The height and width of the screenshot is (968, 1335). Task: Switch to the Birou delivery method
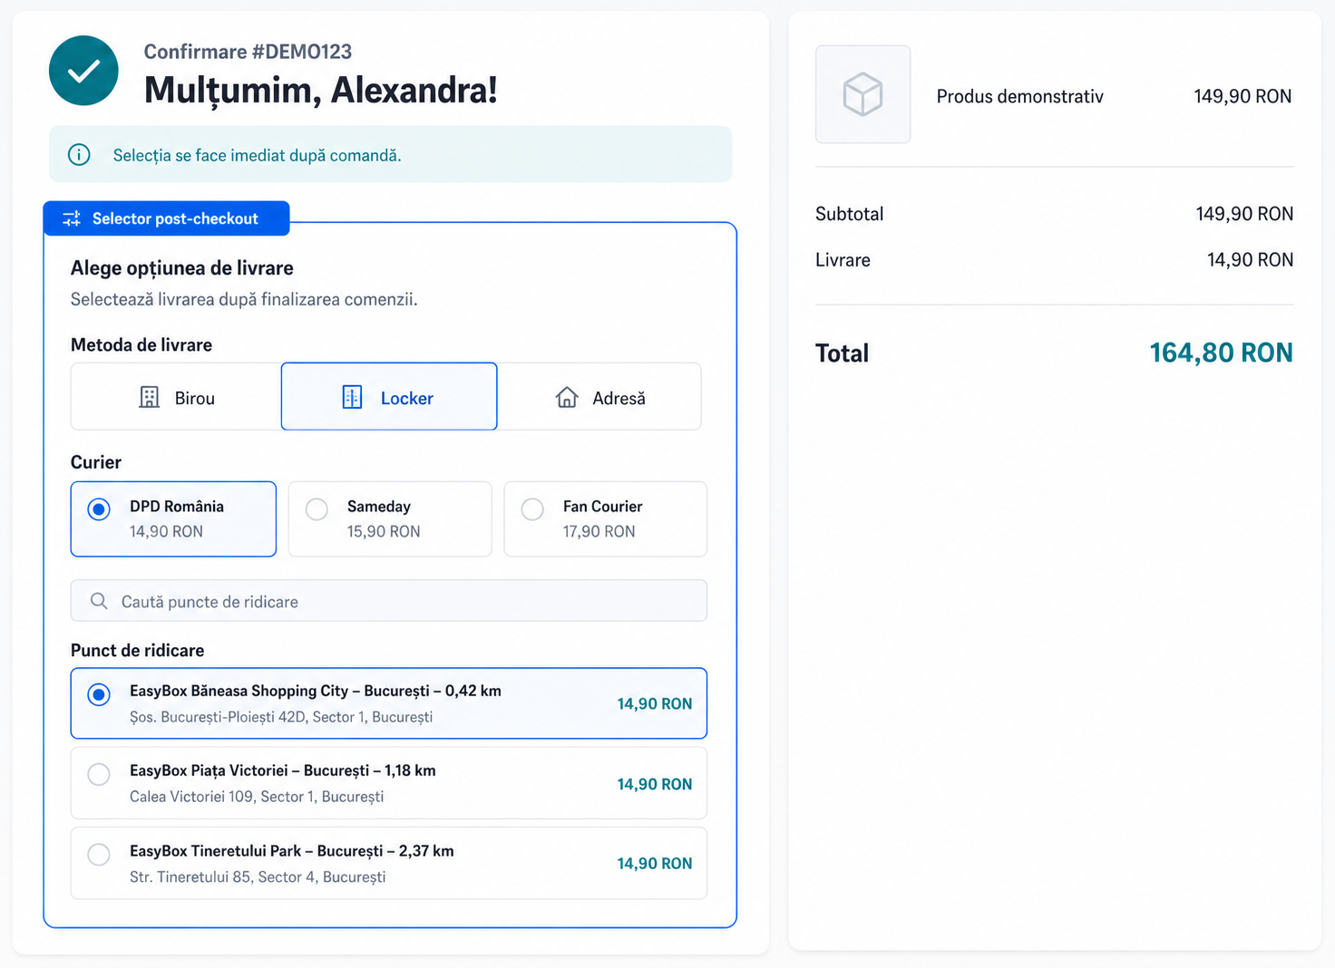176,397
